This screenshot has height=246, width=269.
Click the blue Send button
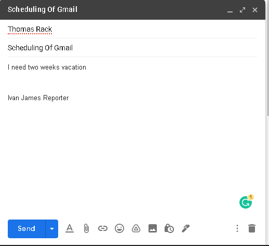click(x=26, y=229)
